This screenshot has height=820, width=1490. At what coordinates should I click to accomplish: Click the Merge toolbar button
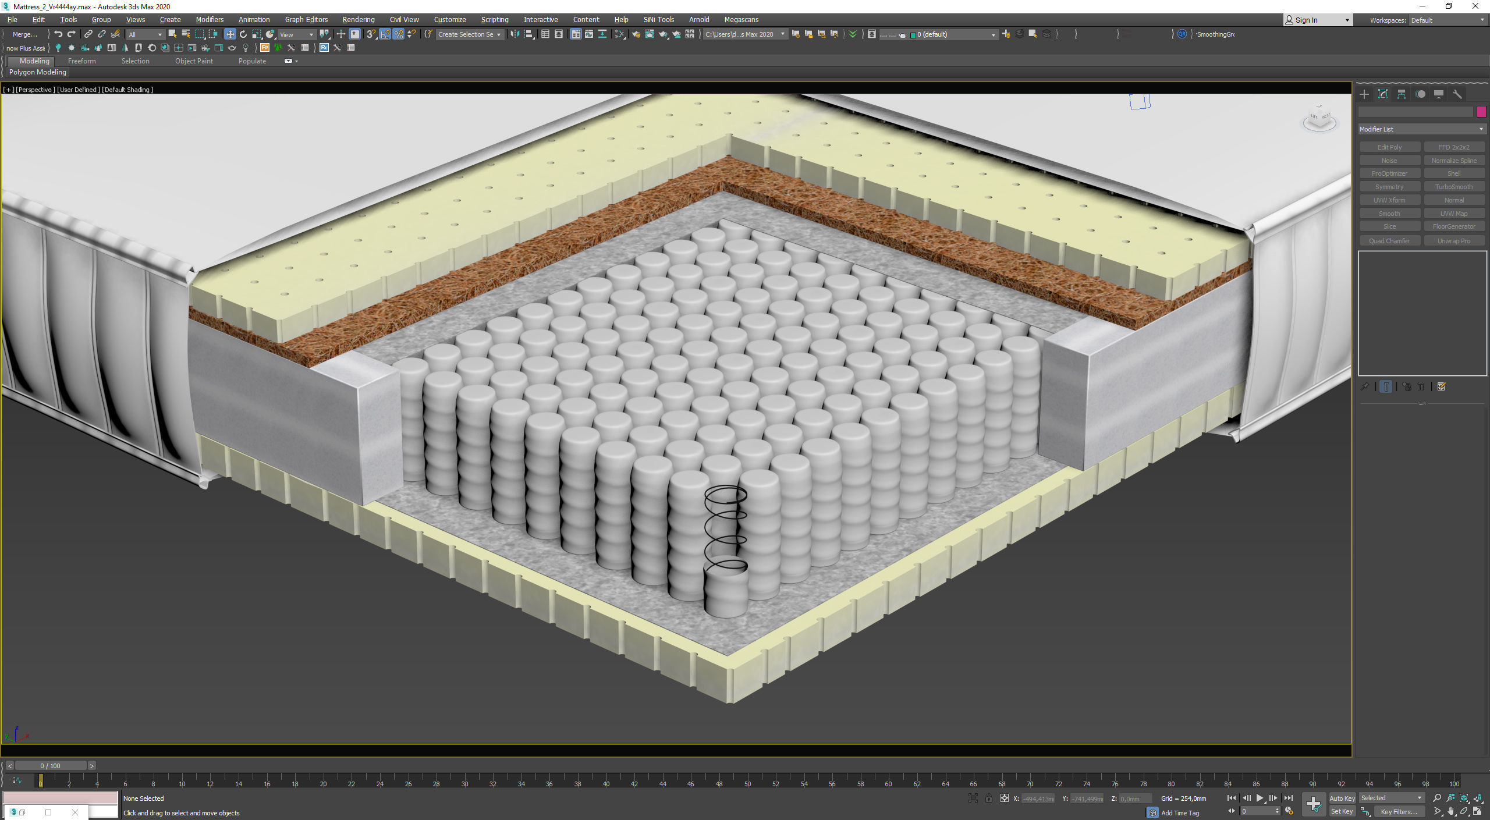(25, 35)
